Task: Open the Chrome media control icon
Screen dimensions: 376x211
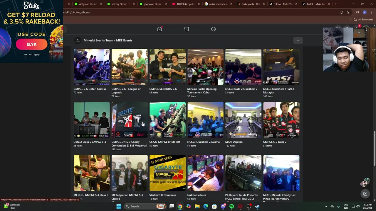Action: (357, 12)
